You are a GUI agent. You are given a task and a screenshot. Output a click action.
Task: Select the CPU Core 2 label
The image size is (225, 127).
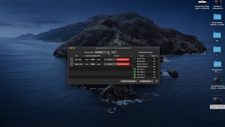pyautogui.click(x=141, y=72)
